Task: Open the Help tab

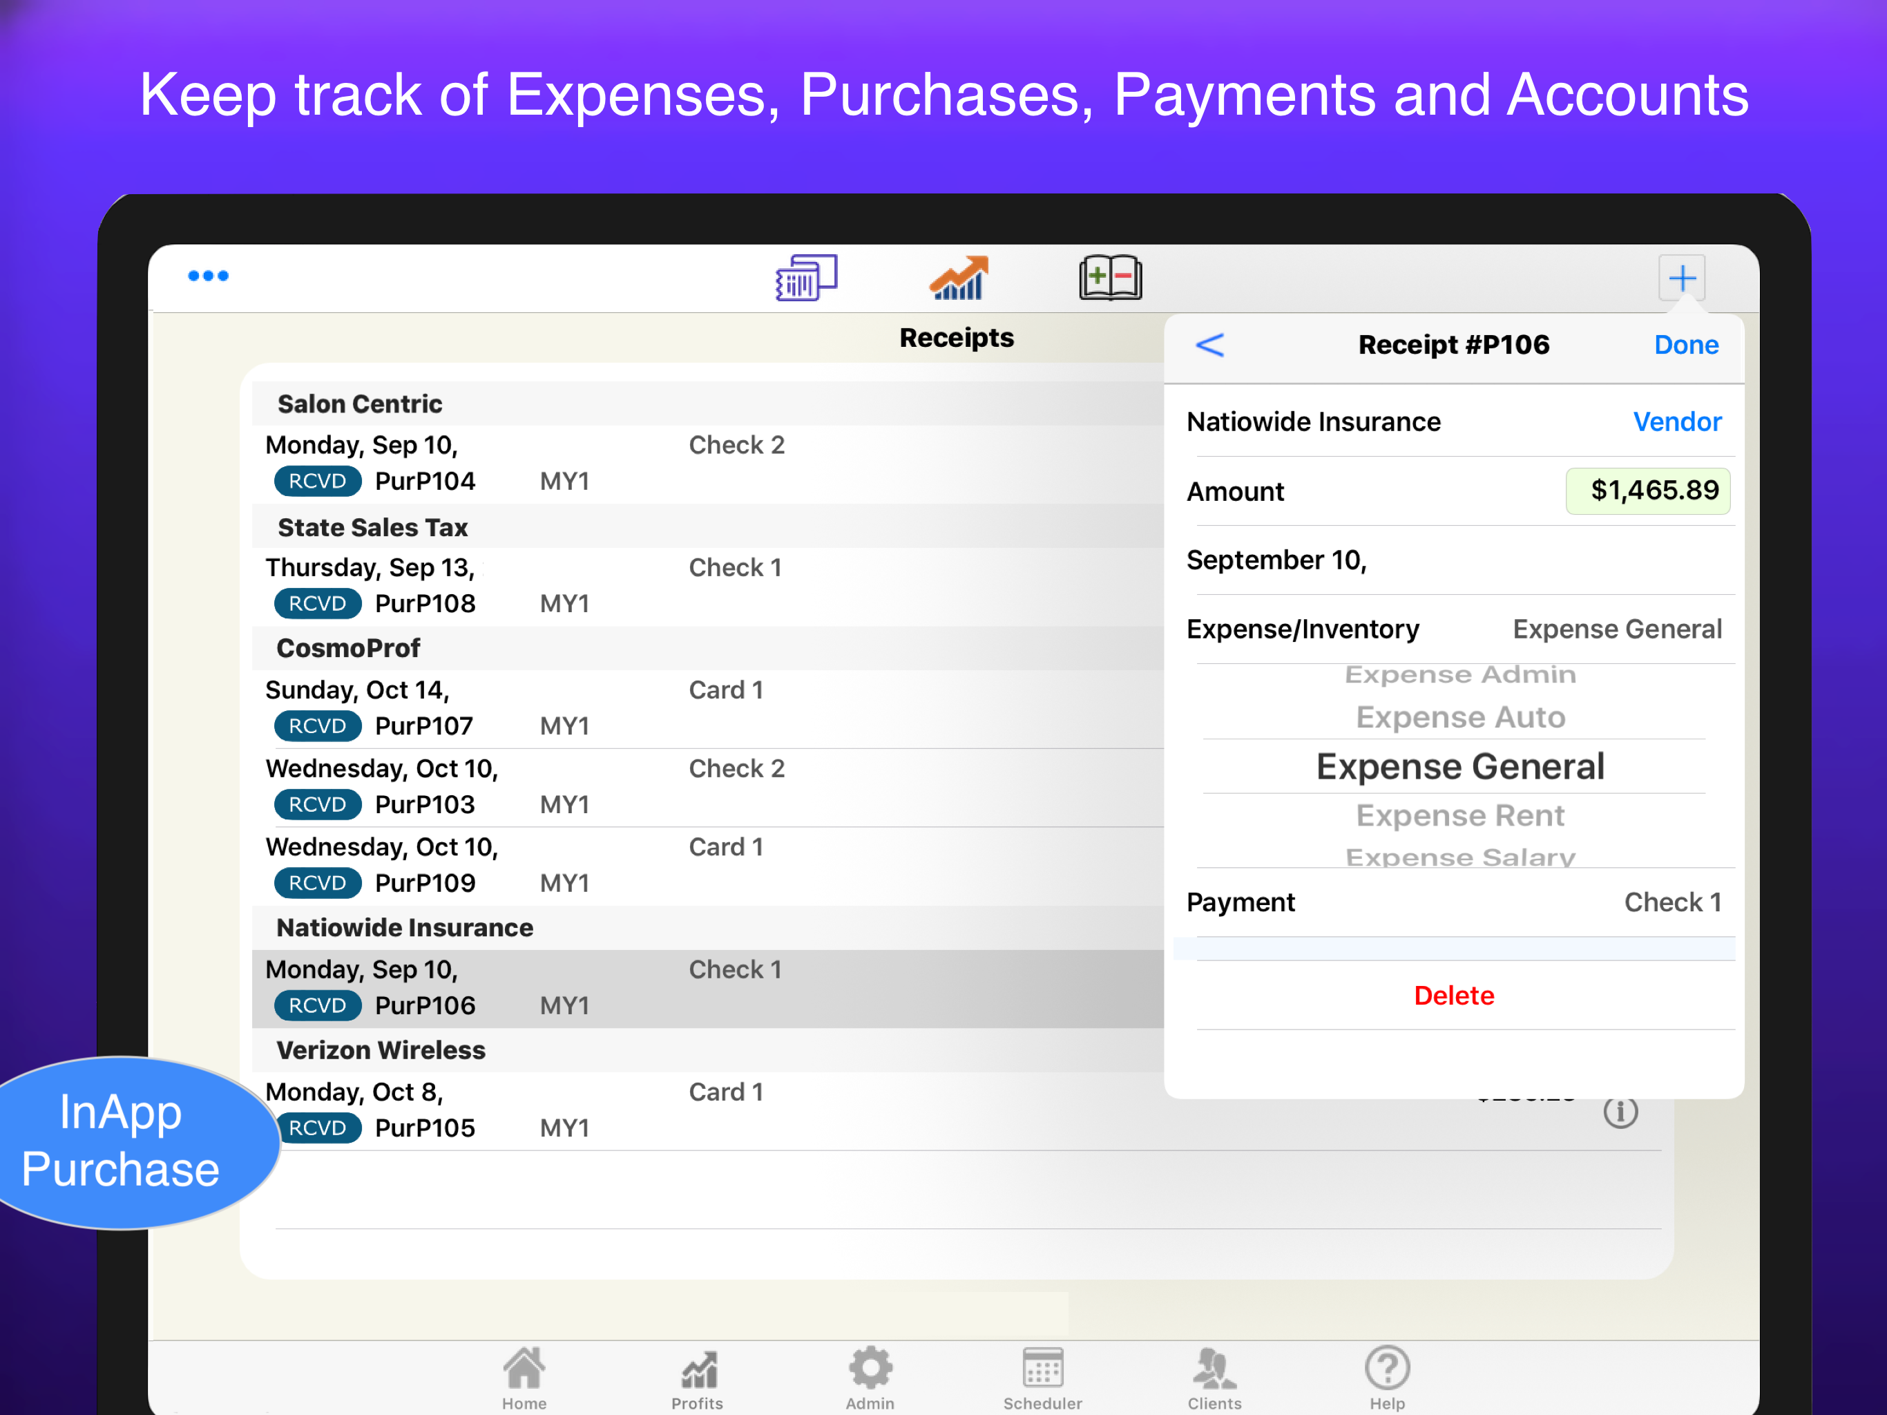Action: click(x=1387, y=1378)
